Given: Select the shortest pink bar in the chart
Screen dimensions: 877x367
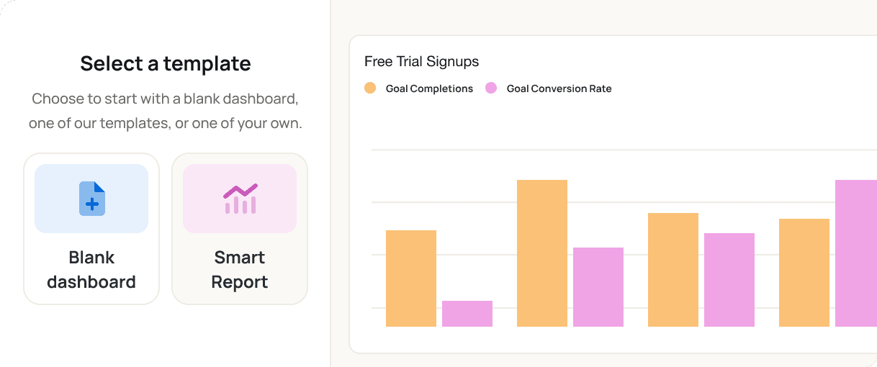Looking at the screenshot, I should coord(467,314).
